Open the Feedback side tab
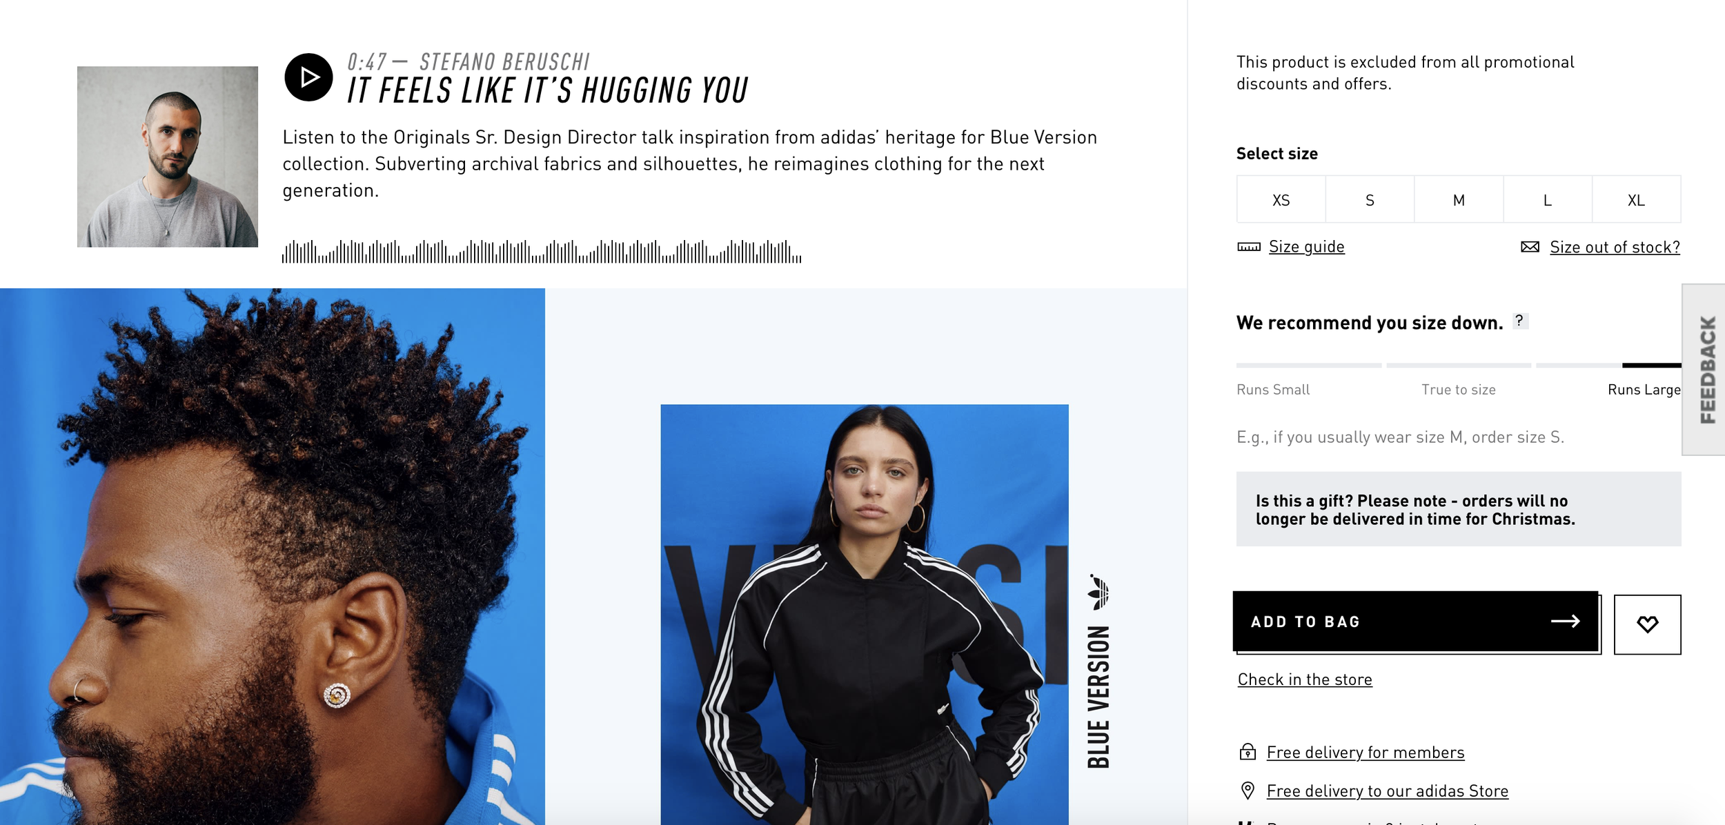The width and height of the screenshot is (1725, 825). [1704, 370]
